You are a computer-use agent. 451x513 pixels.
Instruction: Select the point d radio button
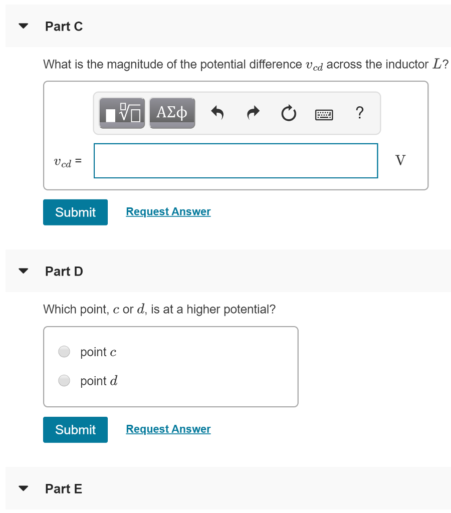tap(64, 381)
